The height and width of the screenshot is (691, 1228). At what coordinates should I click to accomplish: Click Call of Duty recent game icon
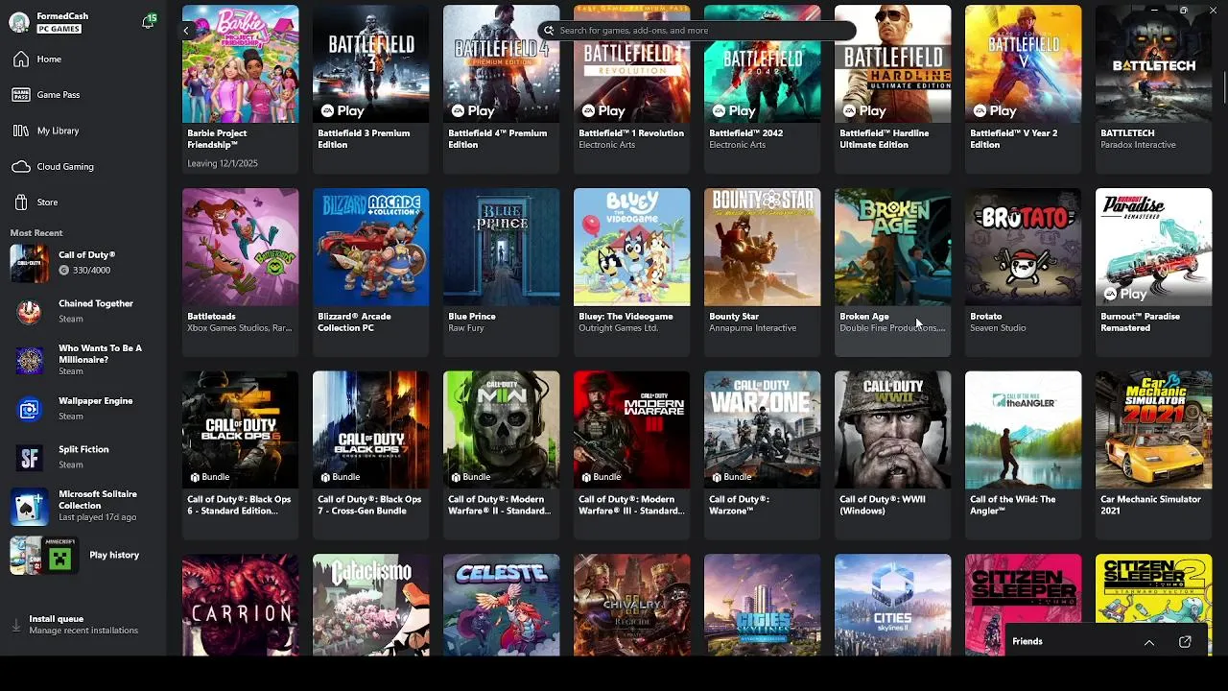point(29,263)
